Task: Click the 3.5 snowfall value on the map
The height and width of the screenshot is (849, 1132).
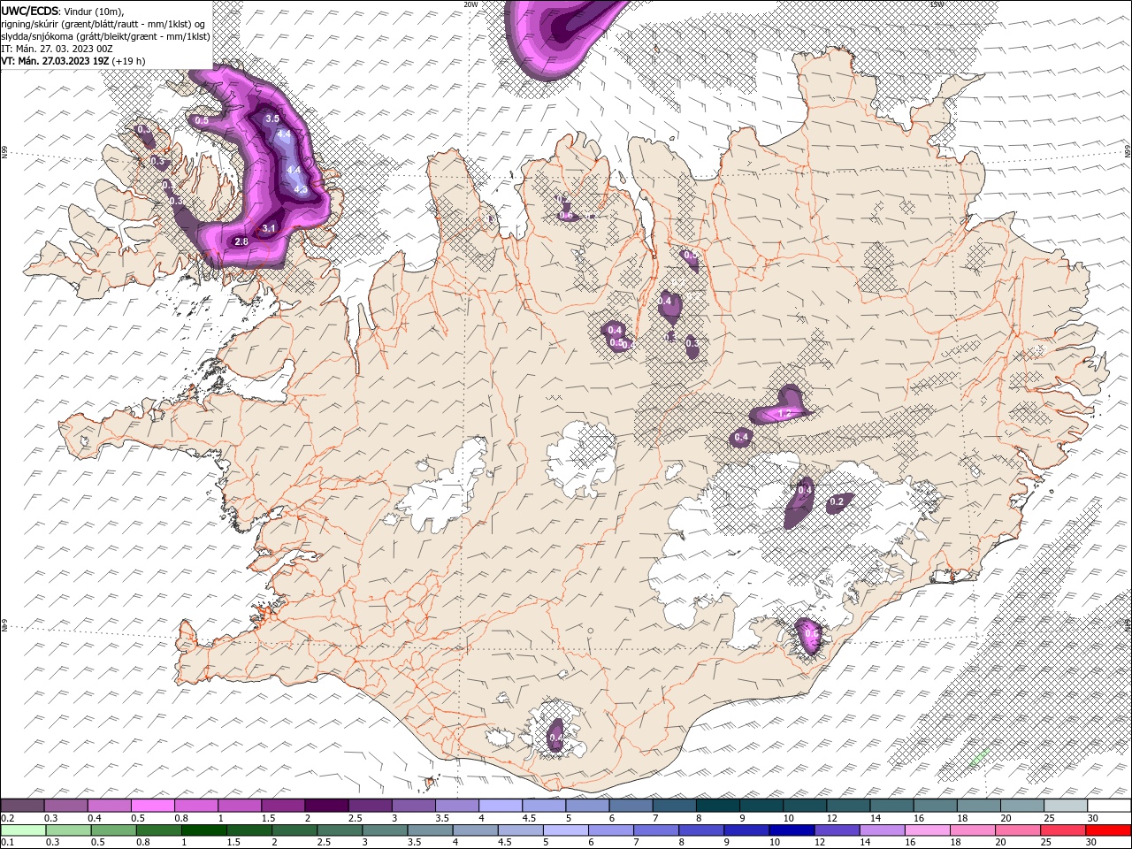Action: pyautogui.click(x=272, y=119)
